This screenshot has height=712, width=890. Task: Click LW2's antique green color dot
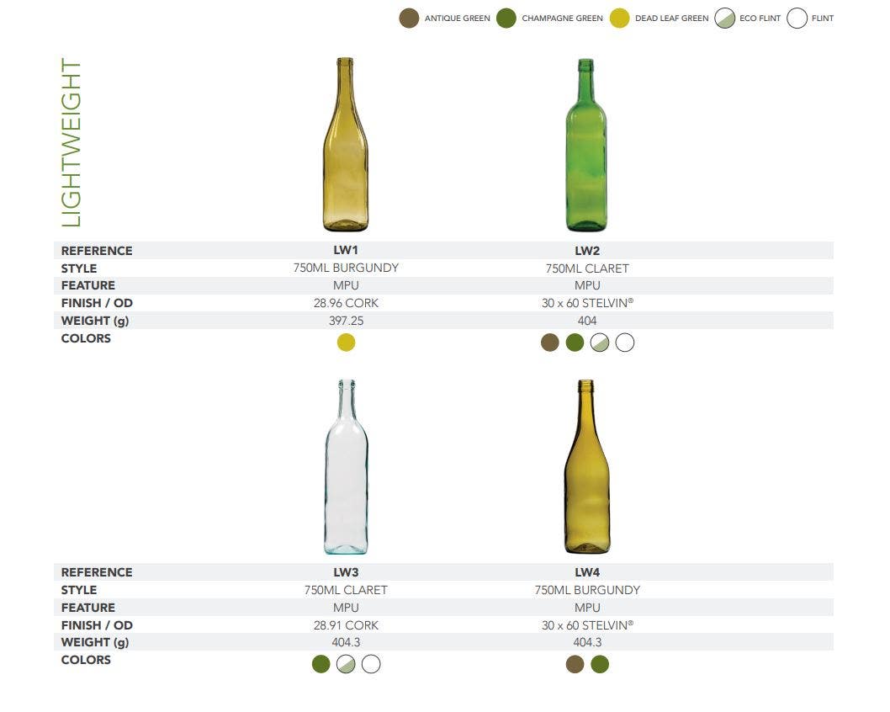tap(550, 343)
